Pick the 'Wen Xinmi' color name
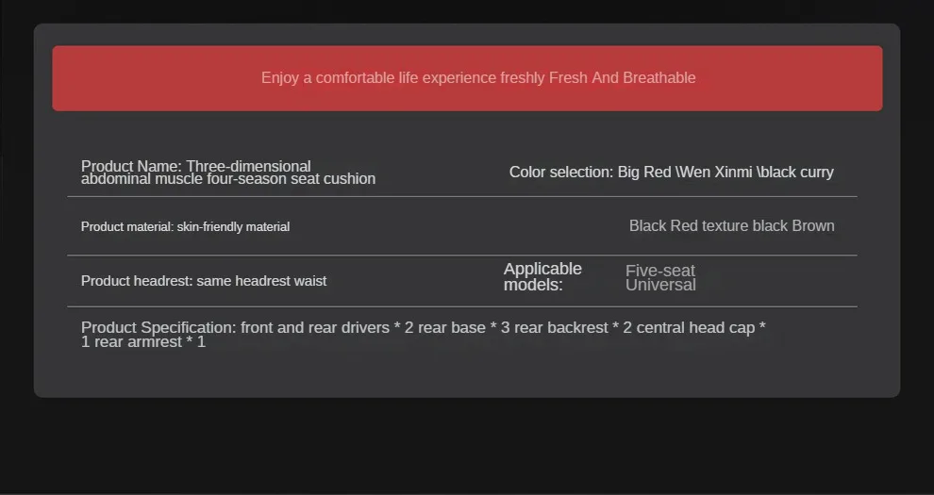 pyautogui.click(x=714, y=172)
